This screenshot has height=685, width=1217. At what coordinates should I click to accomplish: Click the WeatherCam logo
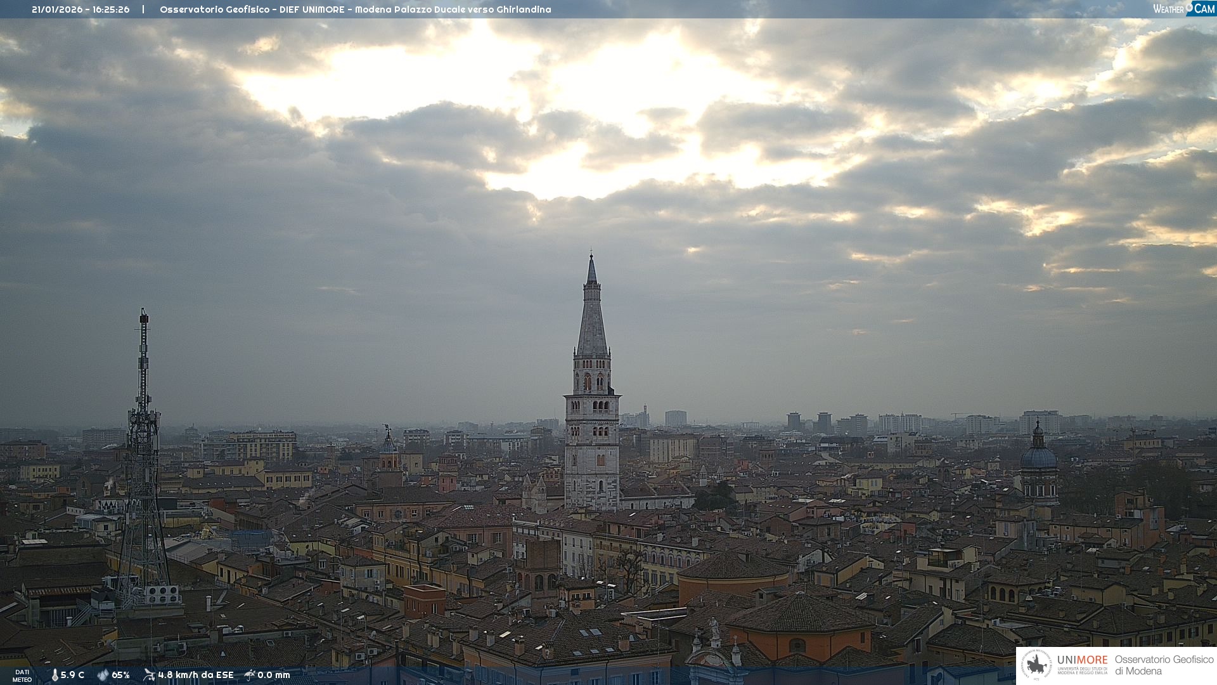[1183, 9]
